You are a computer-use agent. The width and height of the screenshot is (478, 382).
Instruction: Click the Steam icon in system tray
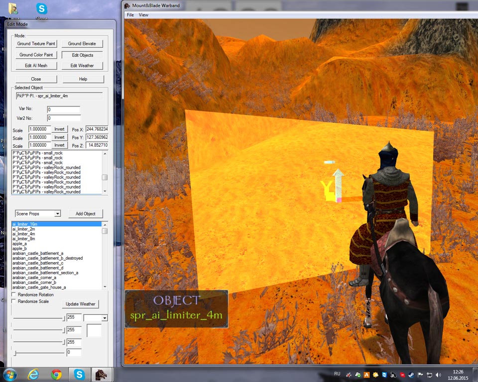[411, 375]
